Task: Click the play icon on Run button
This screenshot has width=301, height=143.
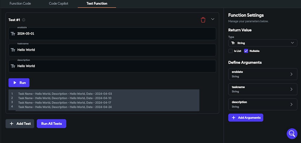Action: pyautogui.click(x=15, y=83)
